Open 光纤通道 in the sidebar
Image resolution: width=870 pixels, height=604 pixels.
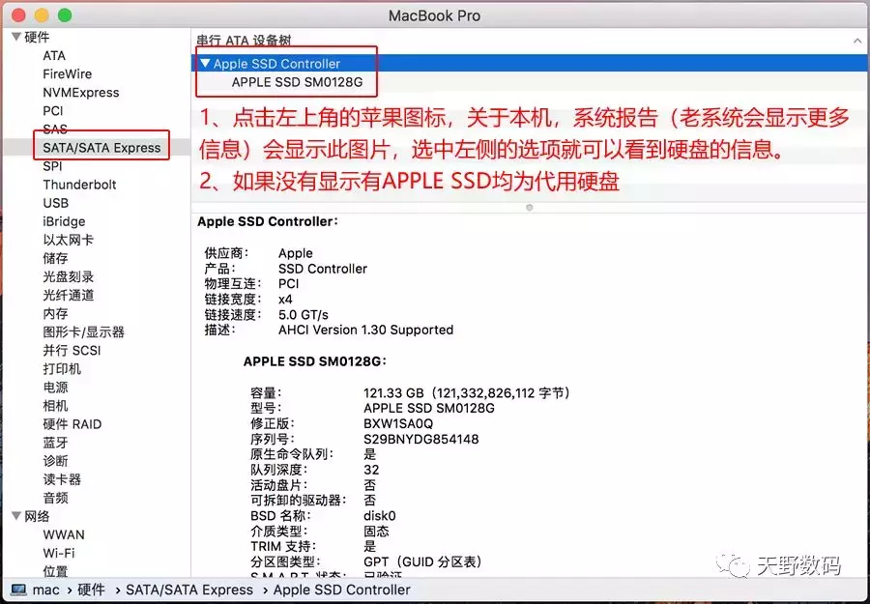pyautogui.click(x=69, y=295)
